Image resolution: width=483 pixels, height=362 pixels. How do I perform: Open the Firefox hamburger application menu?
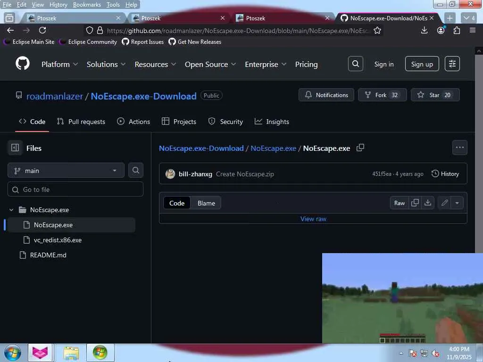click(473, 30)
